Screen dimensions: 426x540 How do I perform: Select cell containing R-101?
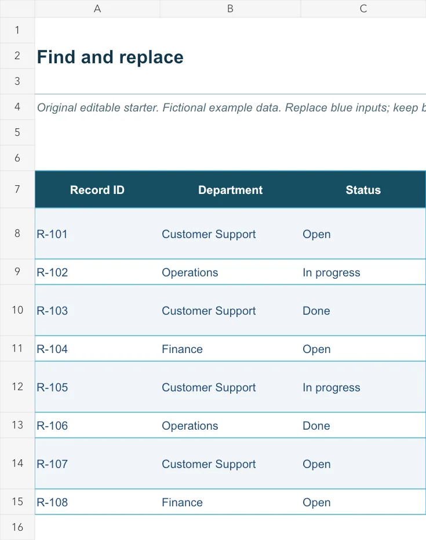[x=97, y=233]
